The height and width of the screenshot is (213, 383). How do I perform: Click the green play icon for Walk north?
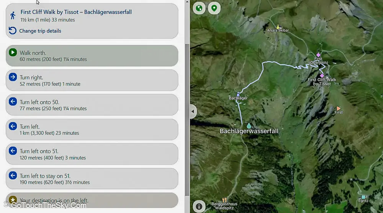(13, 53)
